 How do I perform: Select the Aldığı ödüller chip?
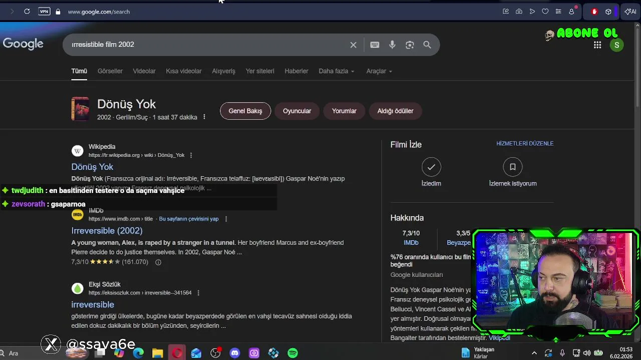point(395,111)
